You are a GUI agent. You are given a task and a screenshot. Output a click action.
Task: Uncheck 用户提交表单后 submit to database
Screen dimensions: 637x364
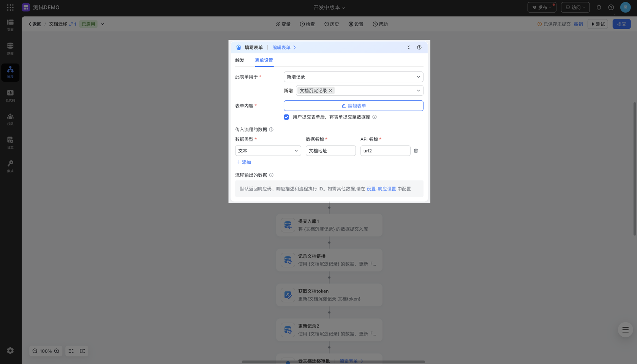click(286, 117)
